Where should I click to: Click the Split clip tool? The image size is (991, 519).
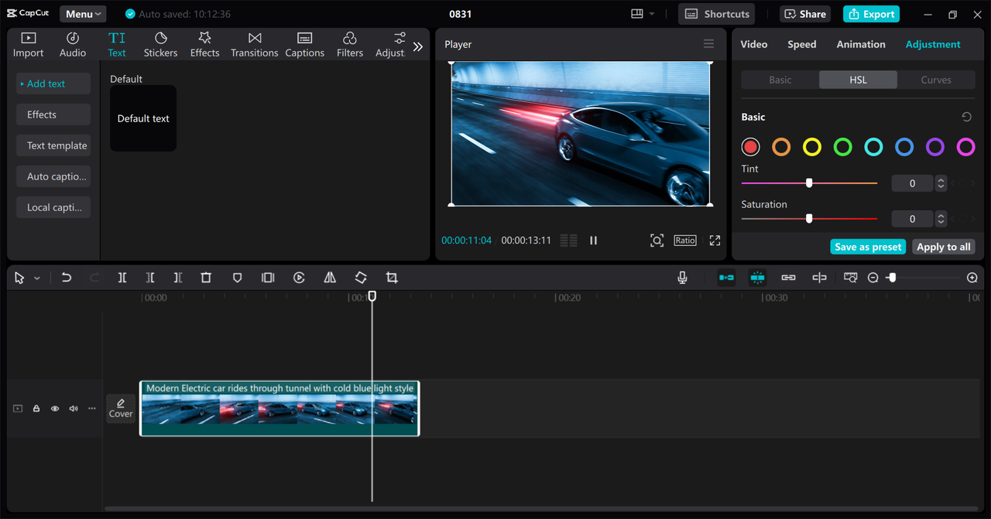click(x=122, y=278)
